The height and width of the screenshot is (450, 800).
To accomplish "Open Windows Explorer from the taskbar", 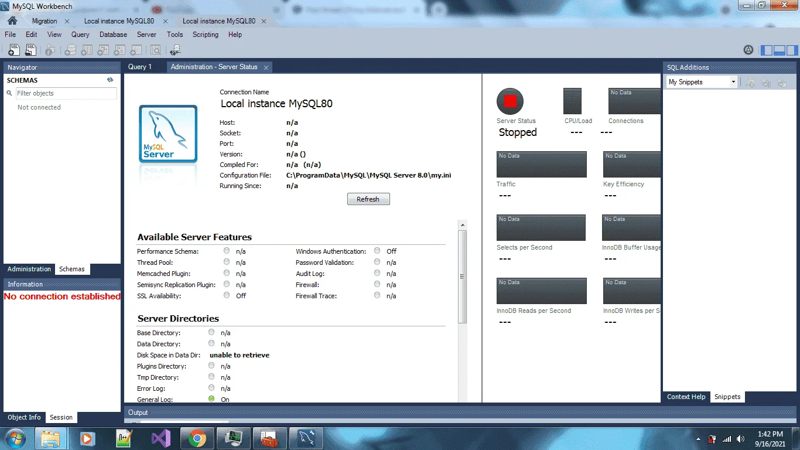I will point(51,438).
